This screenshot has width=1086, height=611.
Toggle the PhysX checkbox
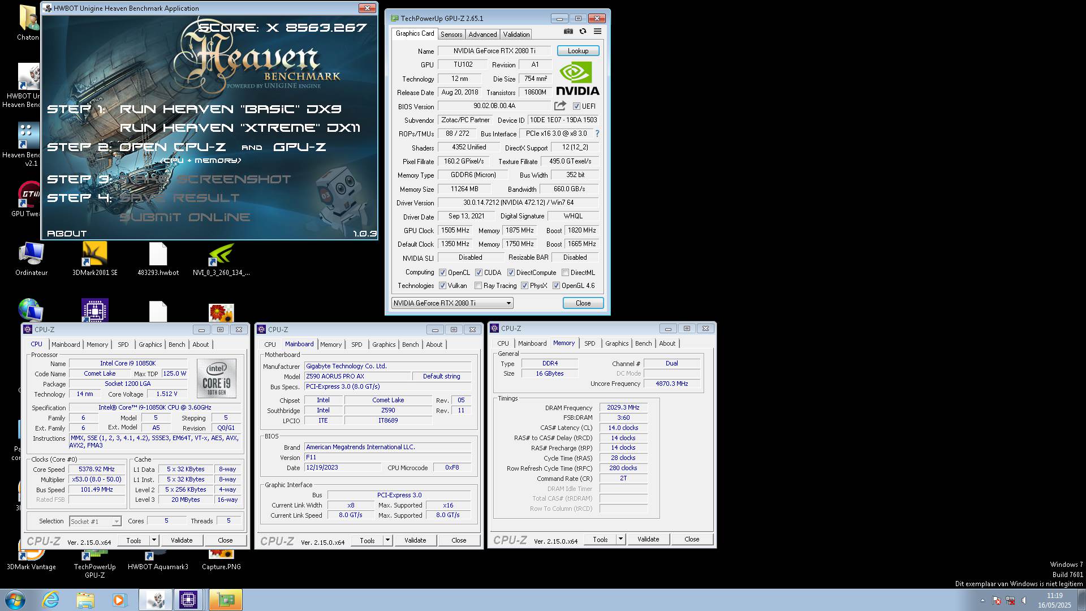[524, 286]
